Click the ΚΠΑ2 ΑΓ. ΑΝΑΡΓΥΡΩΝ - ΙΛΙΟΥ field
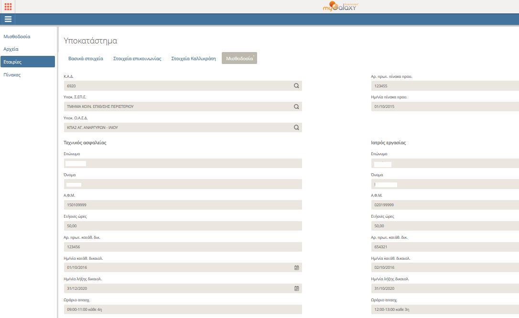Viewport: 519px width, 318px height. pyautogui.click(x=183, y=127)
